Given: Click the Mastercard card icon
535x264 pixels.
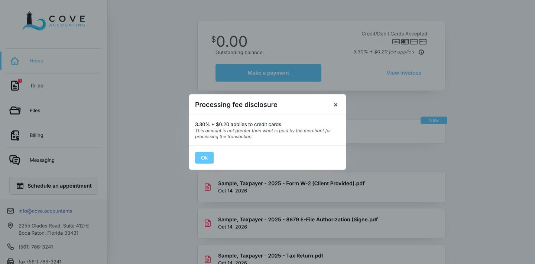Looking at the screenshot, I should [x=405, y=42].
